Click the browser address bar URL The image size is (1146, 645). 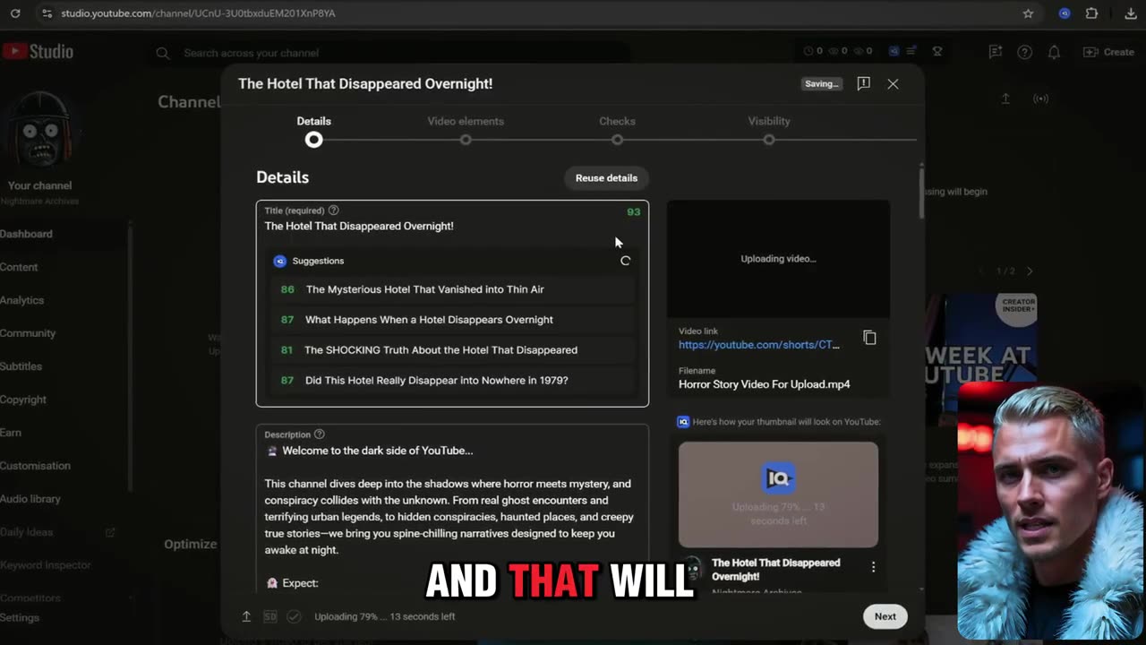198,13
